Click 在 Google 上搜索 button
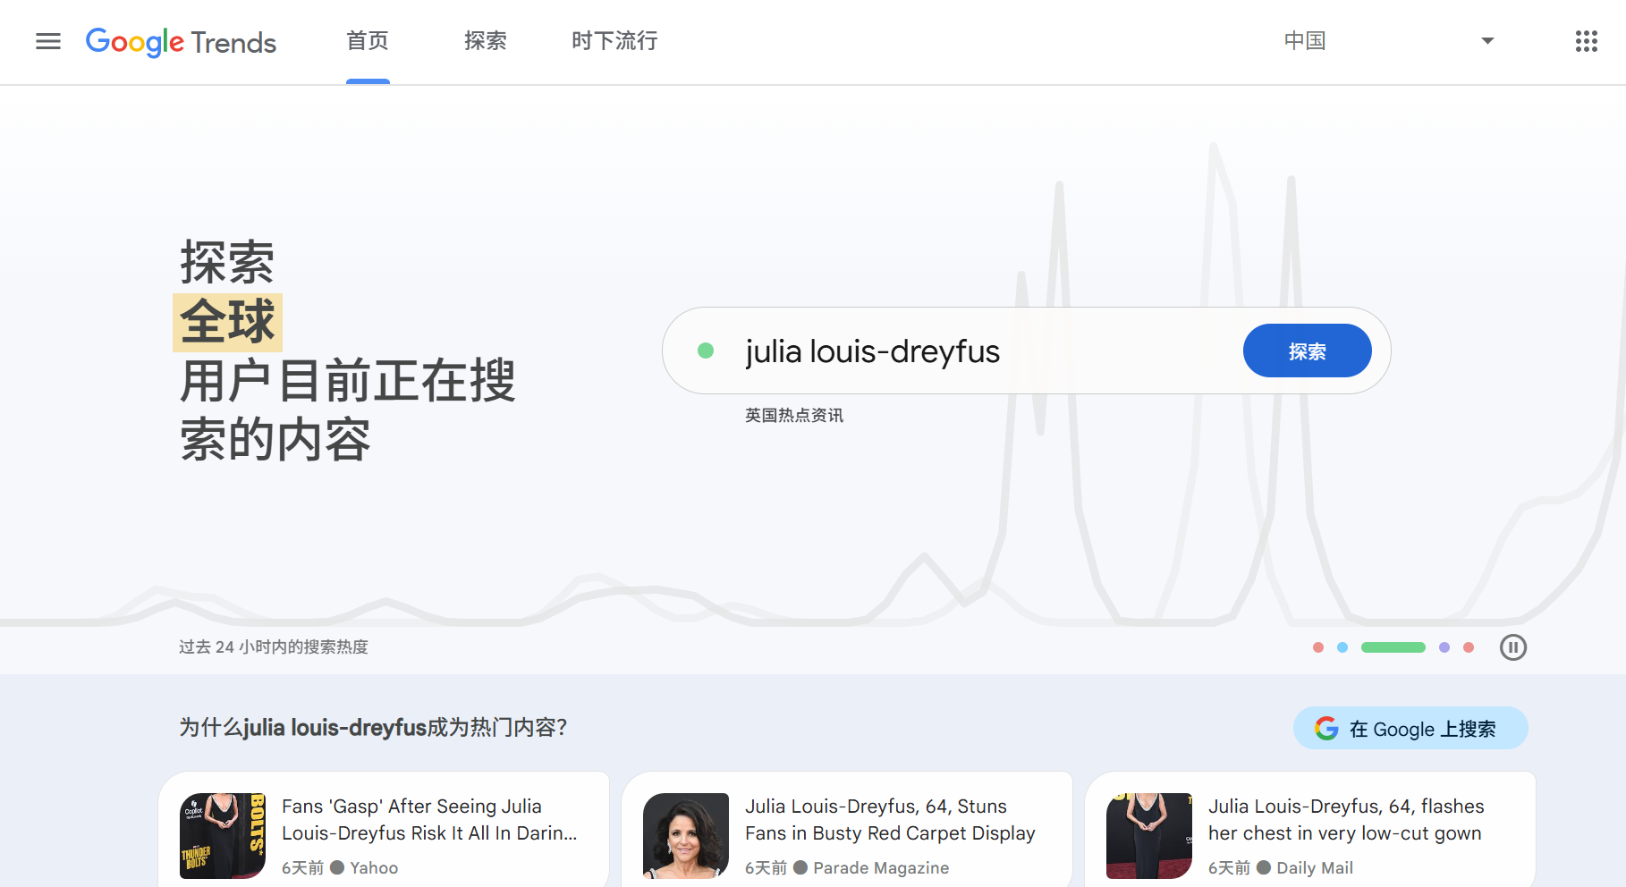The width and height of the screenshot is (1626, 887). (1410, 729)
